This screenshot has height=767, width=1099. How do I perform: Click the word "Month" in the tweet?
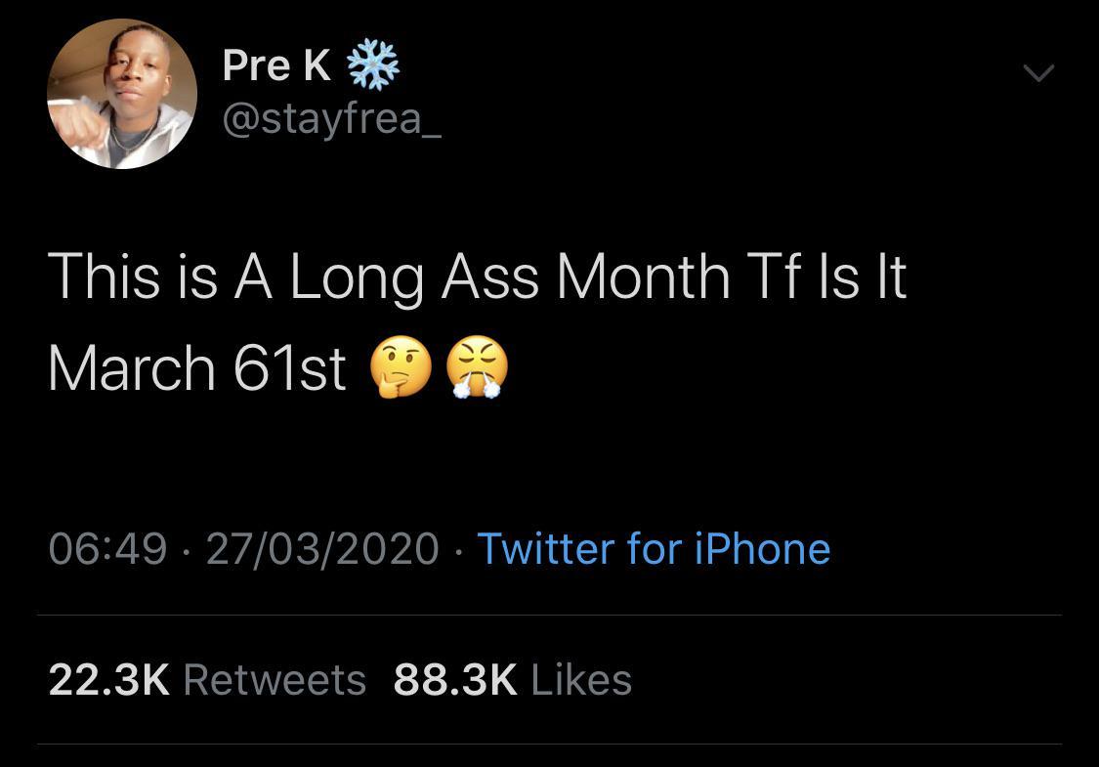pyautogui.click(x=643, y=277)
